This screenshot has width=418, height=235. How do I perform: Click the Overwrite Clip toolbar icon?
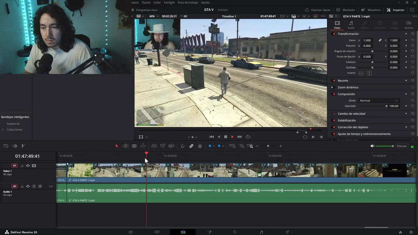pos(163,146)
